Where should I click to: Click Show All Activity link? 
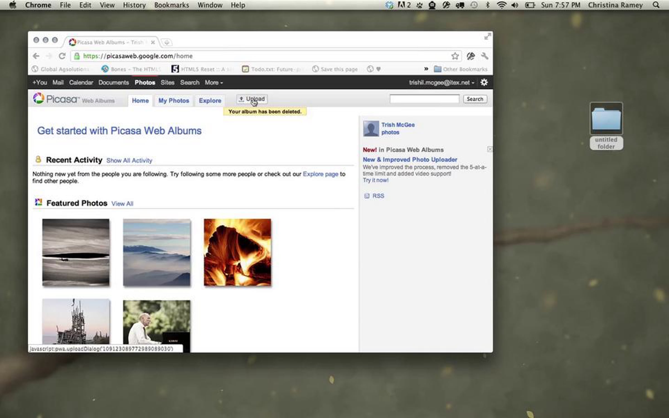pyautogui.click(x=129, y=161)
